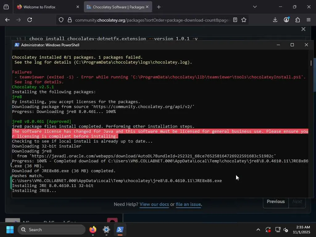The image size is (316, 237).
Task: Click the red 'Failures' heading text
Action: click(x=22, y=72)
